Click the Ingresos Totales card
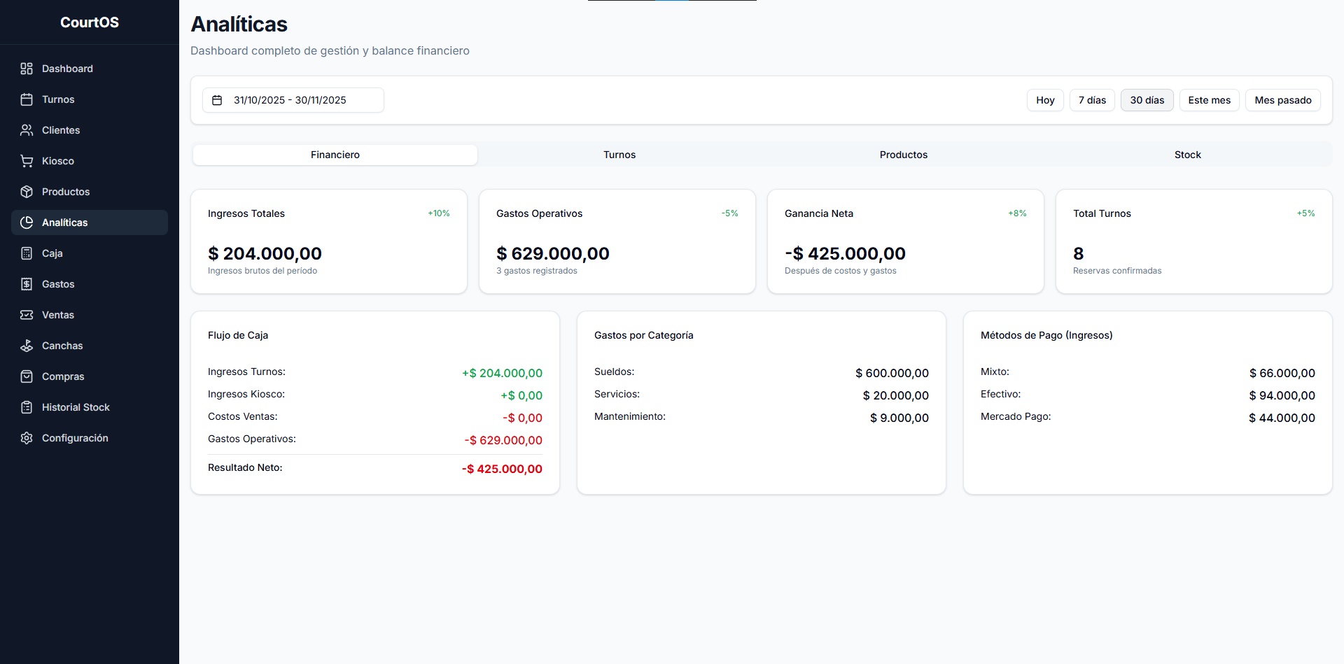 [x=329, y=241]
